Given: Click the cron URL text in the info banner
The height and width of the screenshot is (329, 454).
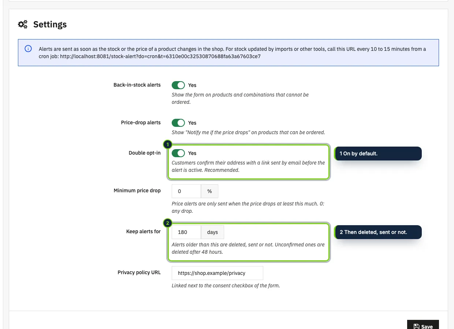Looking at the screenshot, I should [x=160, y=57].
